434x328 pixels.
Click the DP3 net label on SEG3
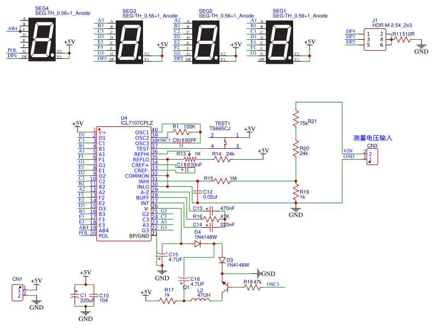tap(102, 58)
